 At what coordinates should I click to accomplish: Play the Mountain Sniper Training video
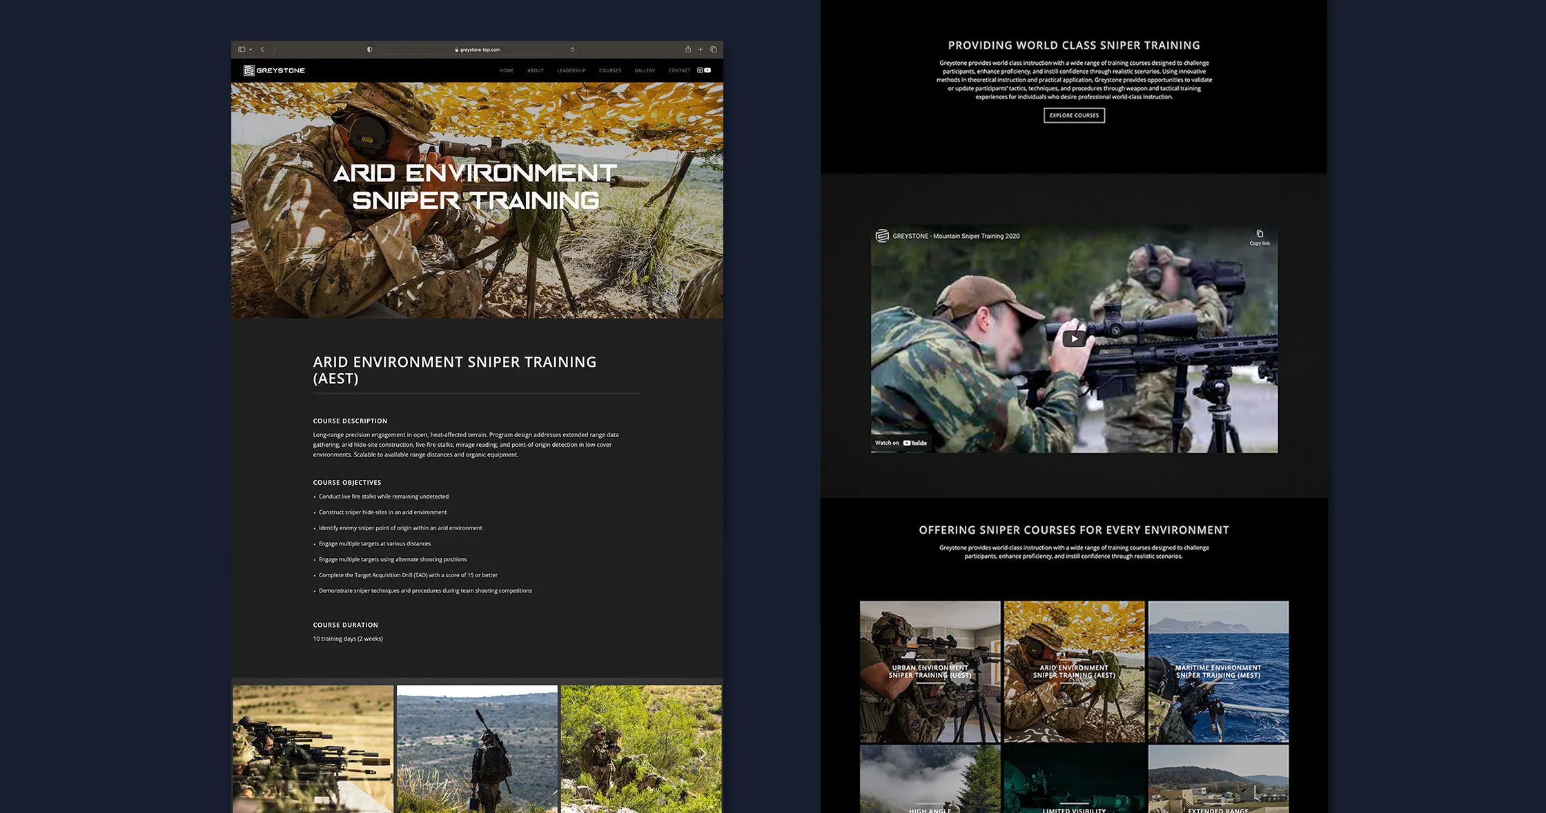point(1074,339)
